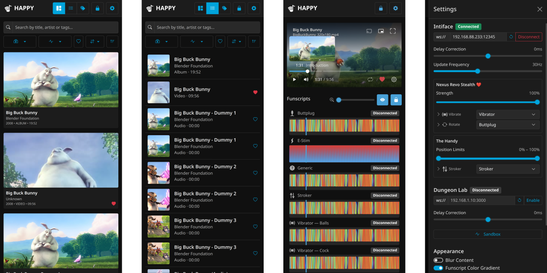
Task: Open funscript filter dropdown in grid-view library
Action: click(x=55, y=41)
